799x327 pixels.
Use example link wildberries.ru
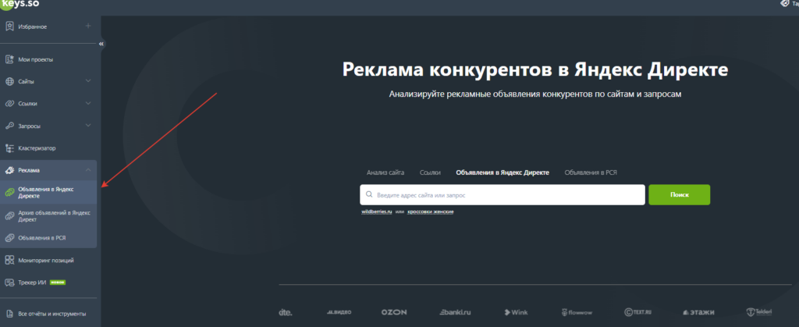[x=377, y=211]
